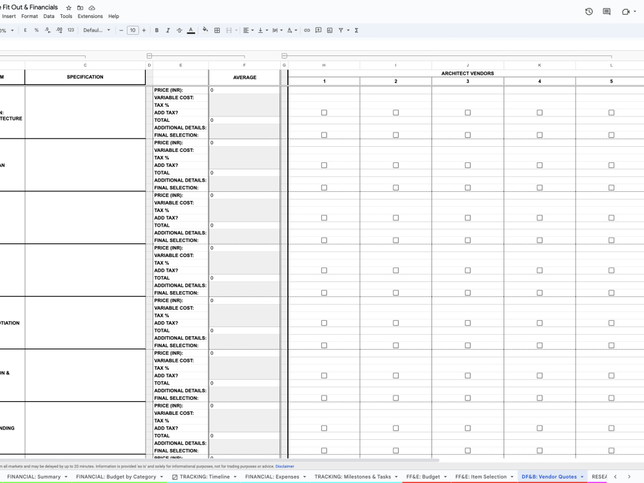Screen dimensions: 644x483
Task: Toggle bold formatting in the toolbar
Action: click(x=156, y=30)
